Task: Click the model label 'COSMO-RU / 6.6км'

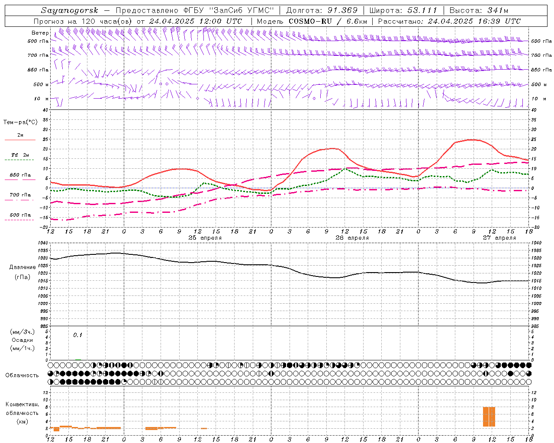Action: pos(328,21)
